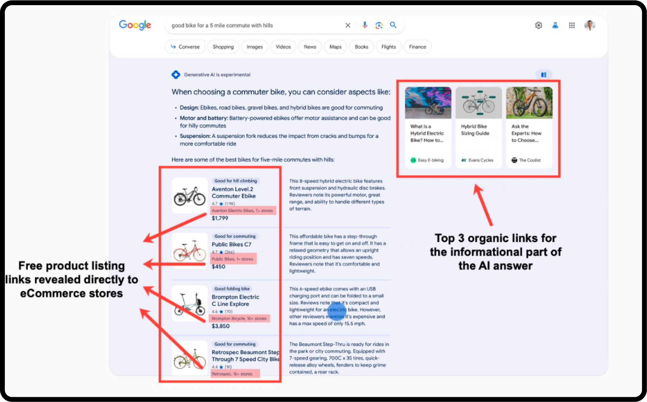Screen dimensions: 647x402
Task: Select the Maps tab
Action: point(335,47)
